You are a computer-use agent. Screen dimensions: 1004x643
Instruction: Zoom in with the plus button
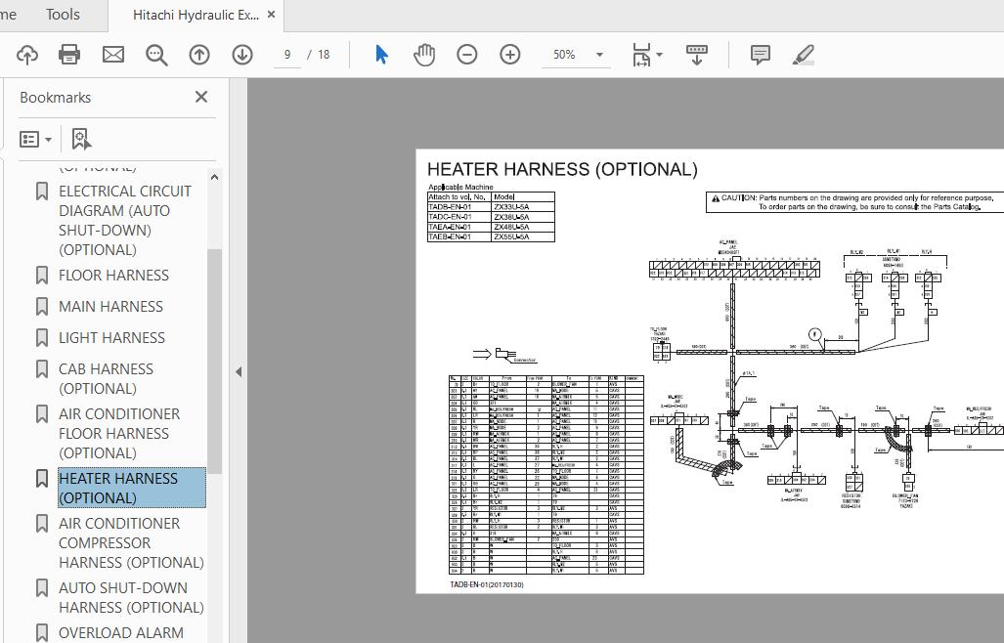[510, 55]
